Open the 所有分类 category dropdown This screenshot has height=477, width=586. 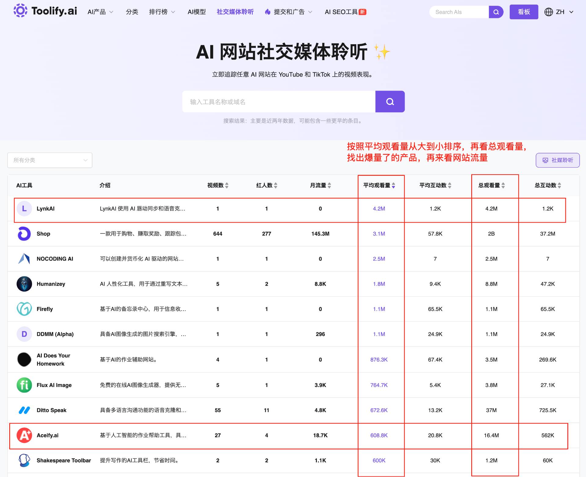coord(50,160)
